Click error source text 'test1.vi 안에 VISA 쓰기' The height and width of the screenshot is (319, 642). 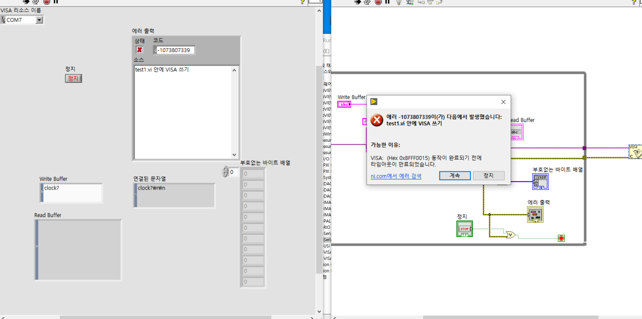coord(162,69)
